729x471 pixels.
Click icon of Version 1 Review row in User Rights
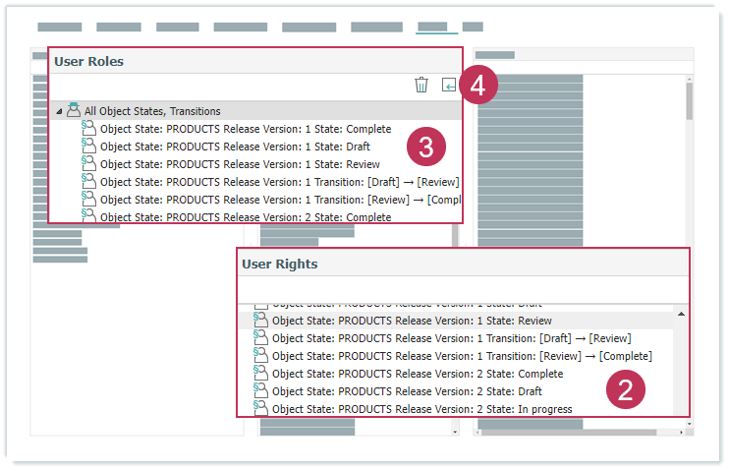pyautogui.click(x=260, y=321)
